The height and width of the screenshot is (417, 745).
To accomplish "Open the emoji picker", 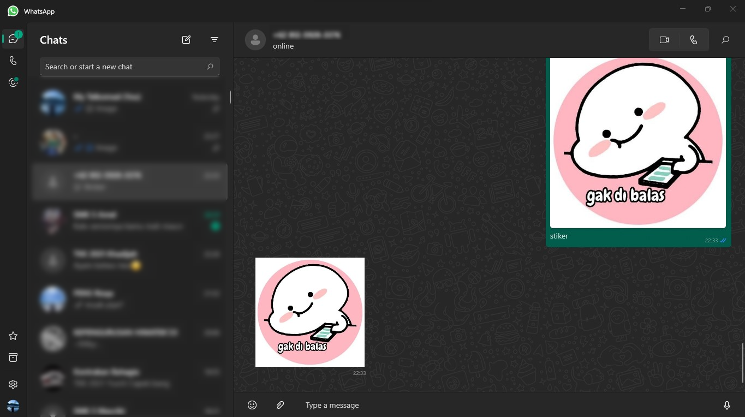I will pos(252,405).
